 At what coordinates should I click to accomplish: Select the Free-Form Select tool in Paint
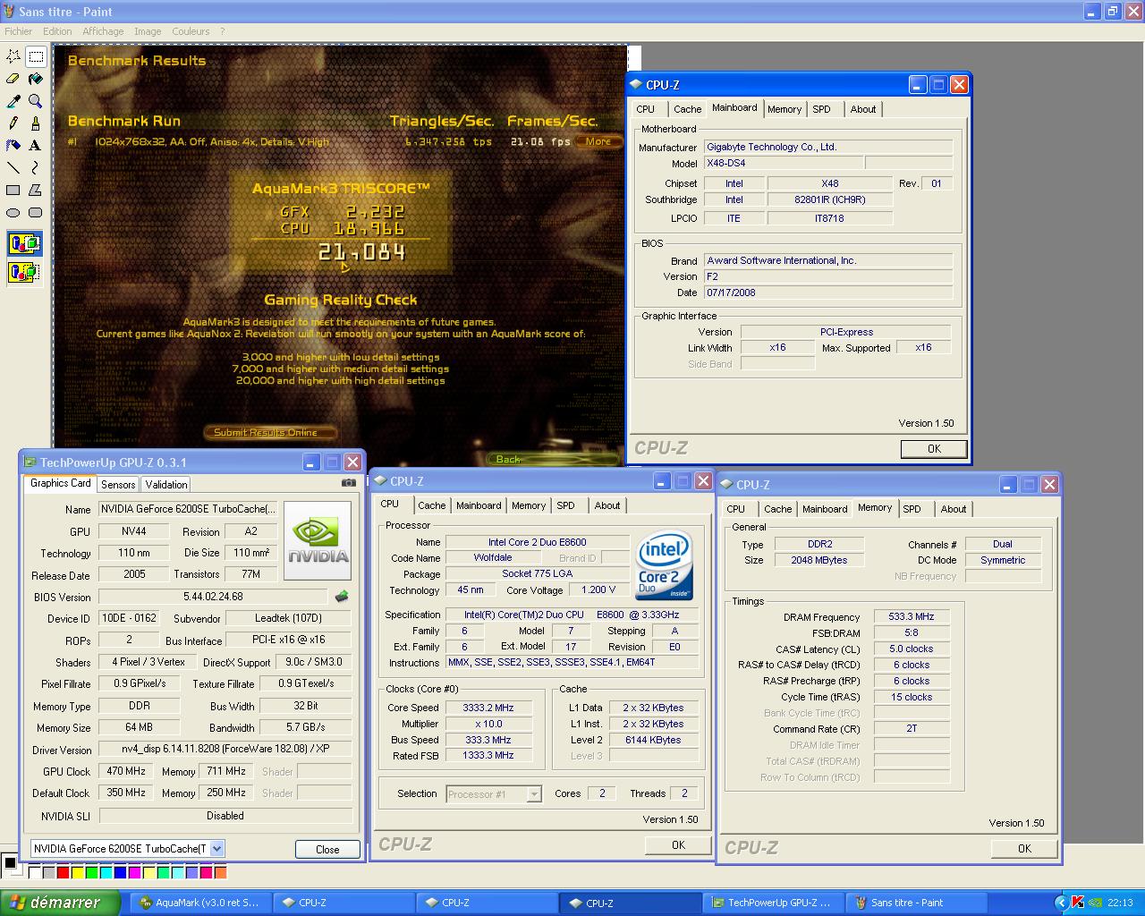click(x=13, y=56)
